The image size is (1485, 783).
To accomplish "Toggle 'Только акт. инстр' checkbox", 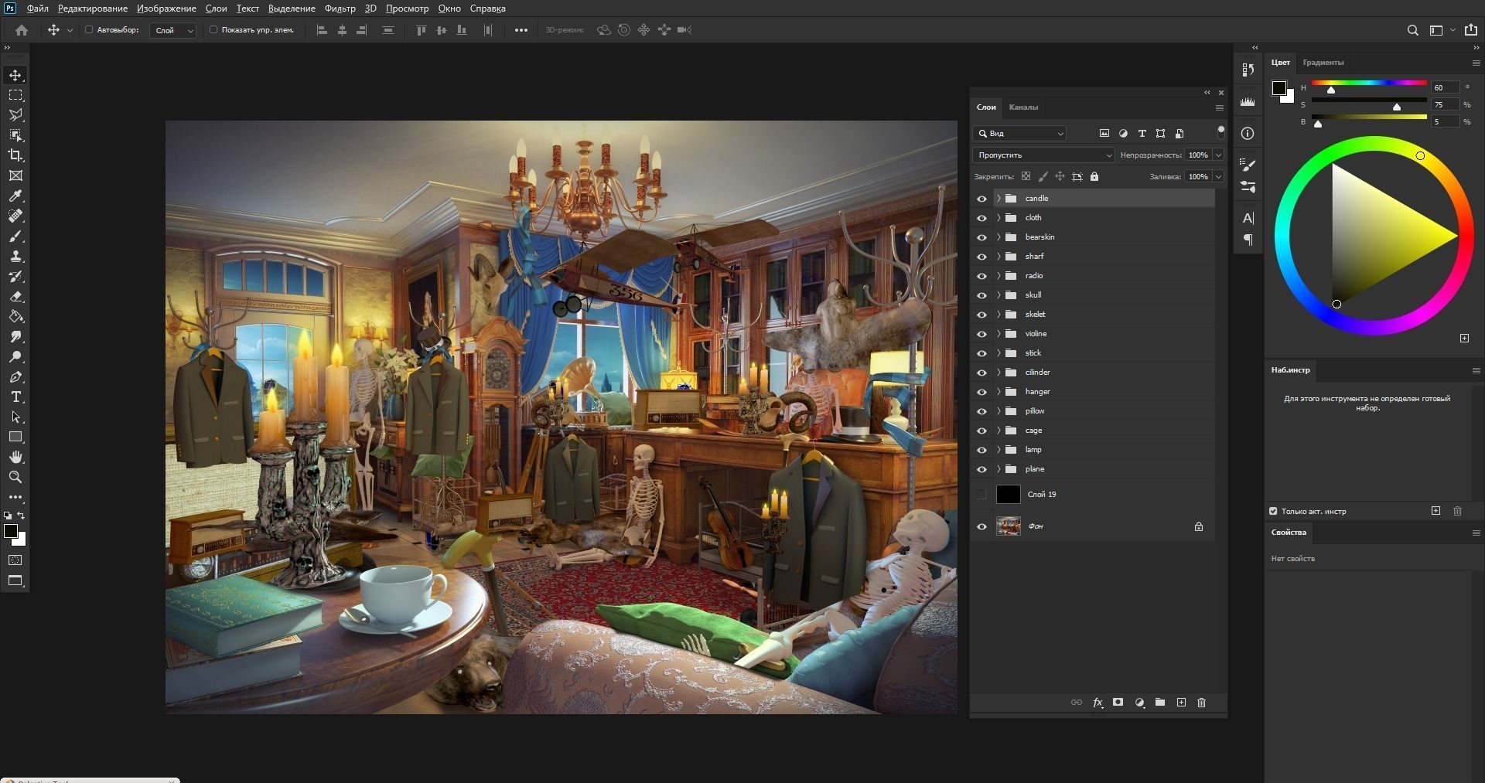I will (x=1273, y=511).
